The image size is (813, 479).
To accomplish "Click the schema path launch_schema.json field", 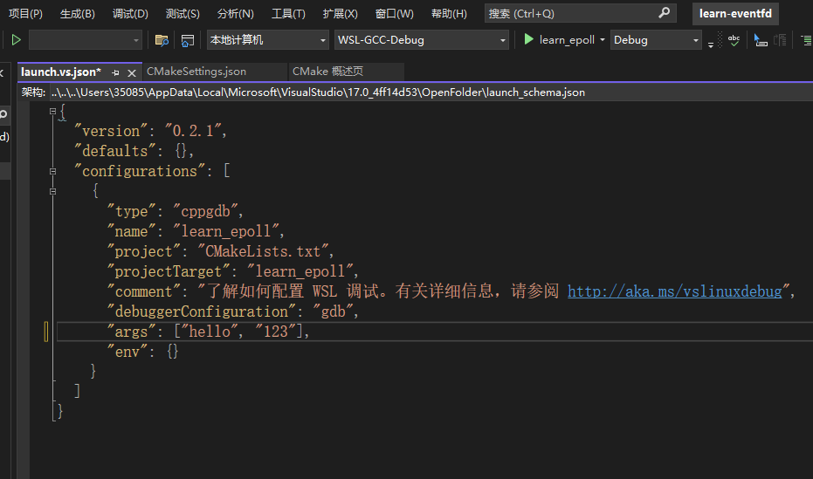I will click(319, 92).
